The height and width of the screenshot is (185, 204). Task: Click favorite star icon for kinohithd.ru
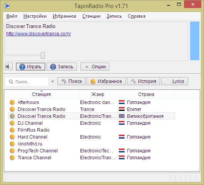(x=12, y=144)
